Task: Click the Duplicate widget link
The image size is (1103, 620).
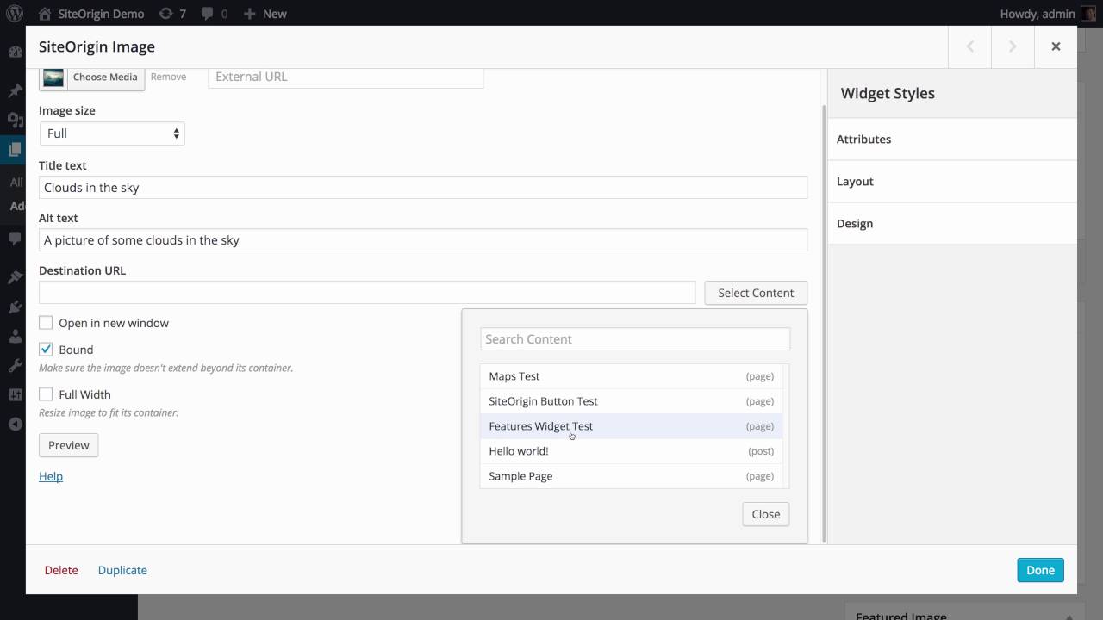Action: pos(122,570)
